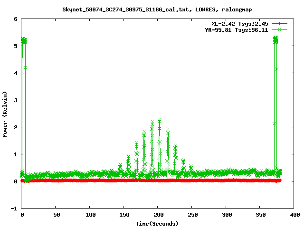This screenshot has height=228, width=304.
Task: Click the Power (Kelvin) y-axis label
Action: coord(5,114)
